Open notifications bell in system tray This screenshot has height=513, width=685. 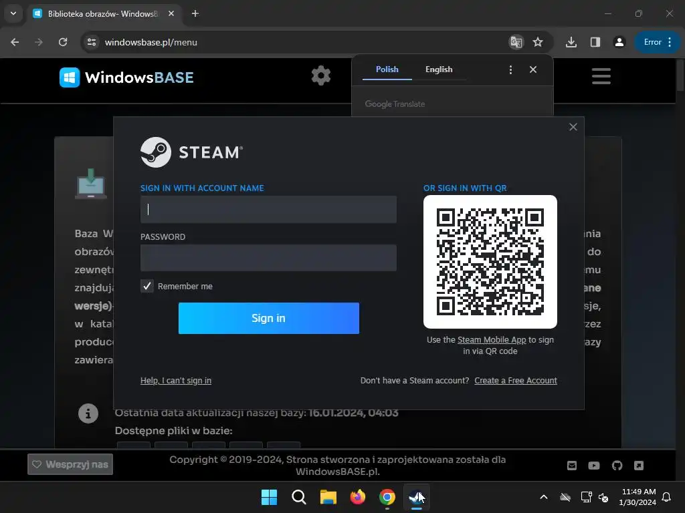coord(666,497)
